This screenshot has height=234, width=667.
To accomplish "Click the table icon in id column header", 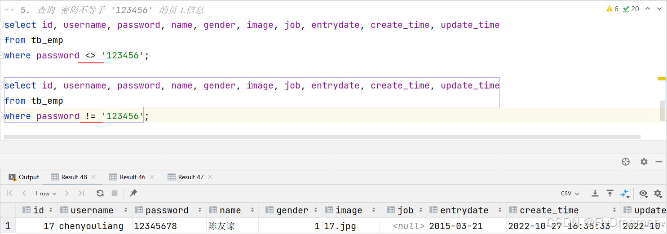I will coord(26,210).
